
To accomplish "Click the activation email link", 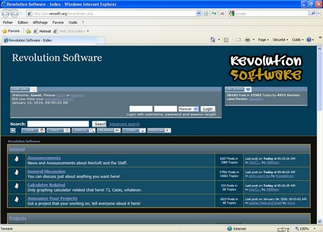I will click(59, 99).
